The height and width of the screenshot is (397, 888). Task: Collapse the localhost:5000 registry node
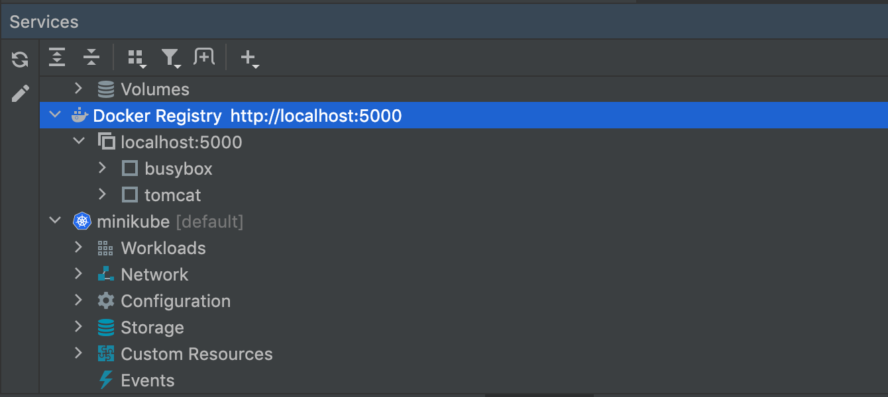(78, 142)
